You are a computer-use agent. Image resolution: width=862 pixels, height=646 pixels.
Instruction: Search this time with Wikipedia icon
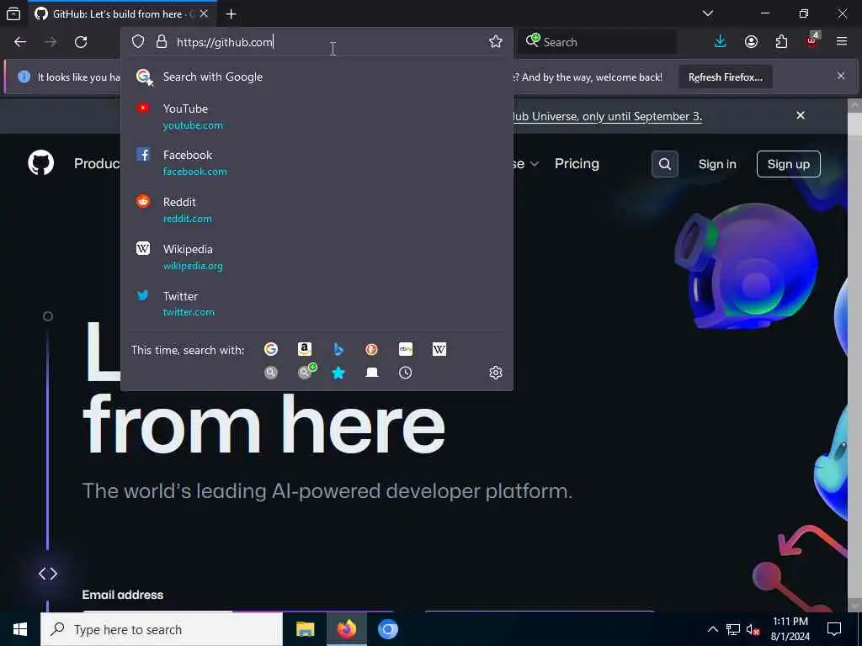click(x=439, y=349)
